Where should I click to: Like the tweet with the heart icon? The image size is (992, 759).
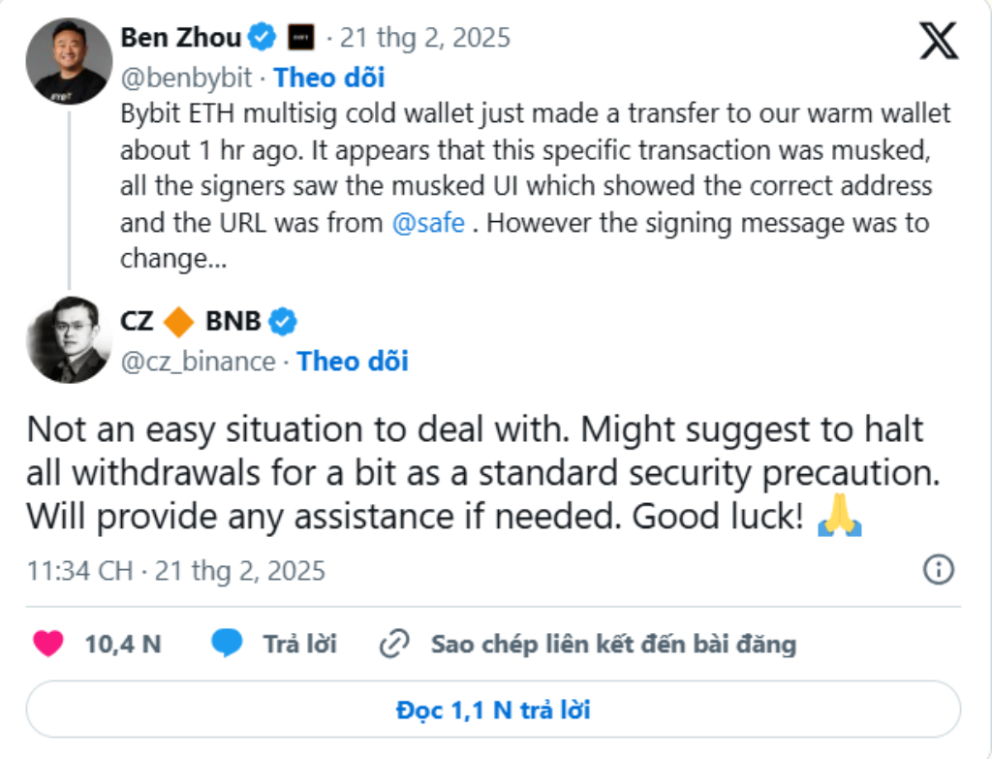tap(48, 644)
